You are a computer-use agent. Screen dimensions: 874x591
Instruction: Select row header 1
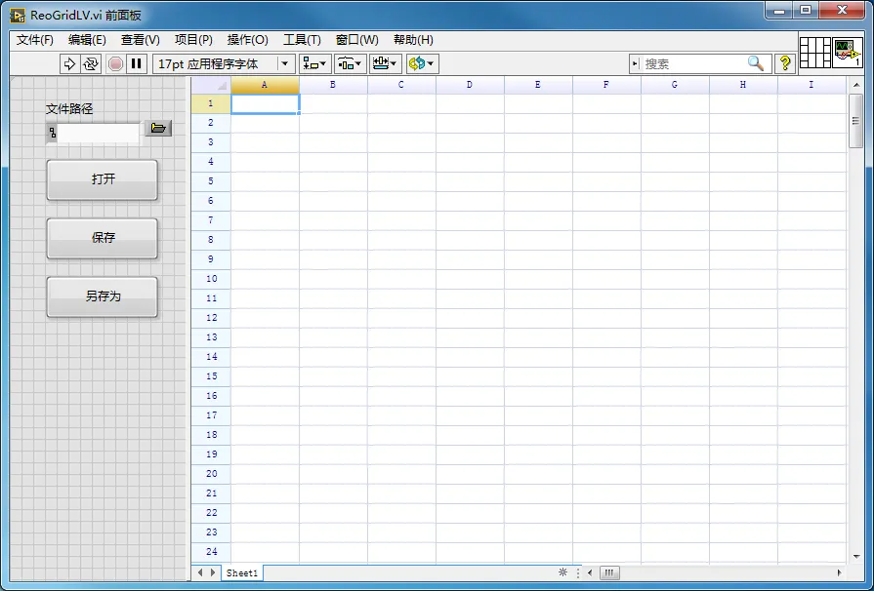(211, 103)
